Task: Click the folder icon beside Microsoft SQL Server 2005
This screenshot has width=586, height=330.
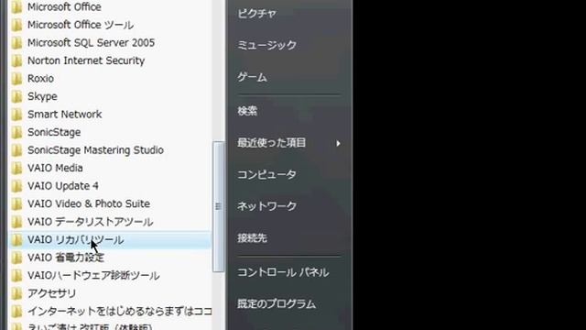Action: (16, 43)
